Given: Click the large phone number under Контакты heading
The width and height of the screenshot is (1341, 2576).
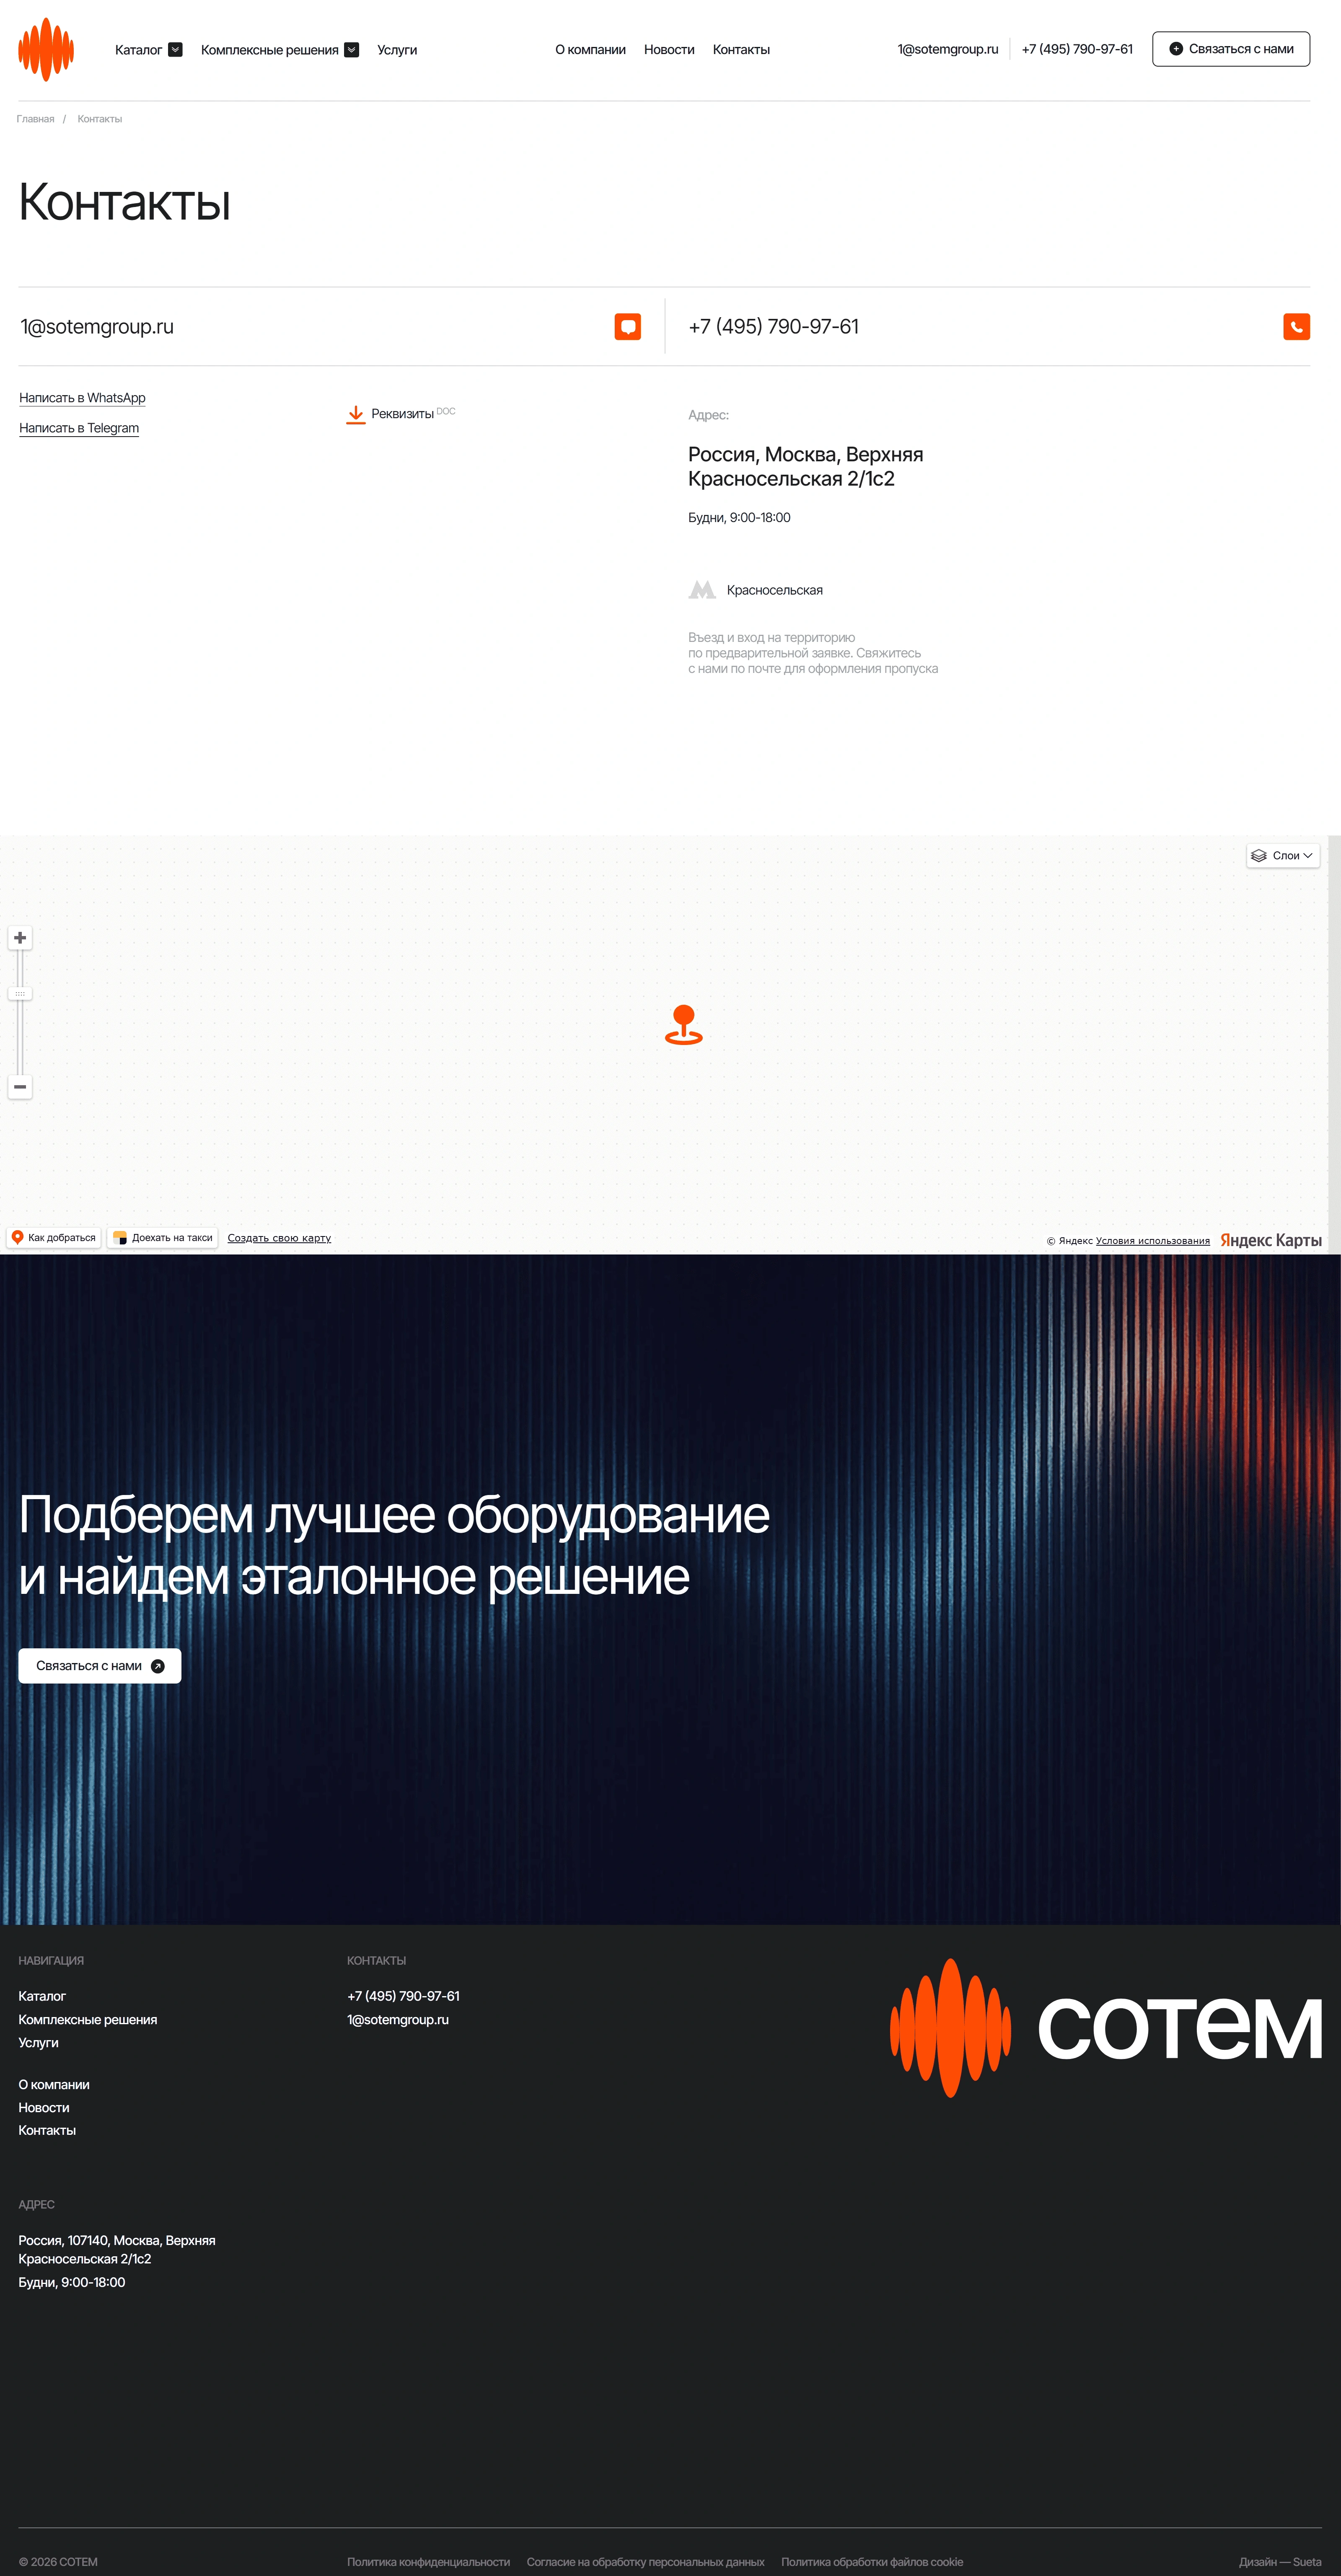Looking at the screenshot, I should pyautogui.click(x=774, y=327).
